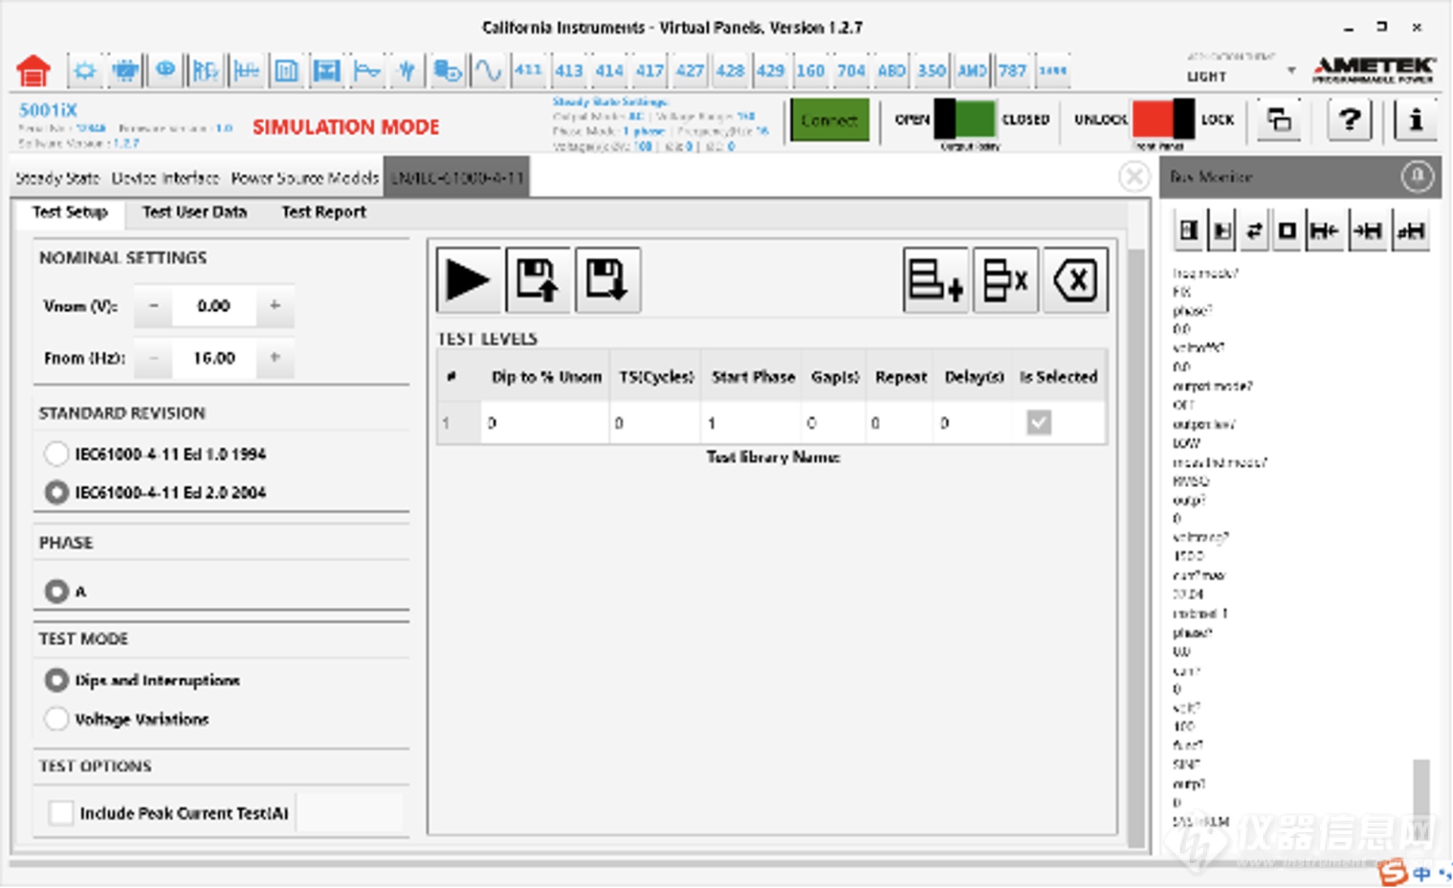Image resolution: width=1453 pixels, height=888 pixels.
Task: Open the 160 test panel
Action: coord(811,71)
